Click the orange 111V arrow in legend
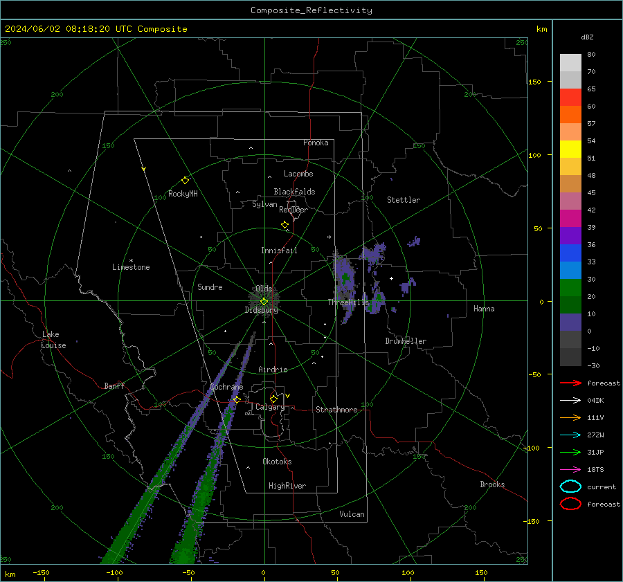623x582 pixels. 570,417
